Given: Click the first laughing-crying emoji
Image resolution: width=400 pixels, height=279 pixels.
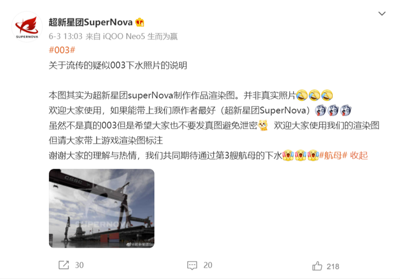Looking at the screenshot, I should (302, 95).
